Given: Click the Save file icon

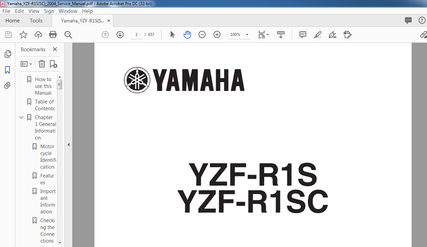Looking at the screenshot, I should [x=8, y=35].
